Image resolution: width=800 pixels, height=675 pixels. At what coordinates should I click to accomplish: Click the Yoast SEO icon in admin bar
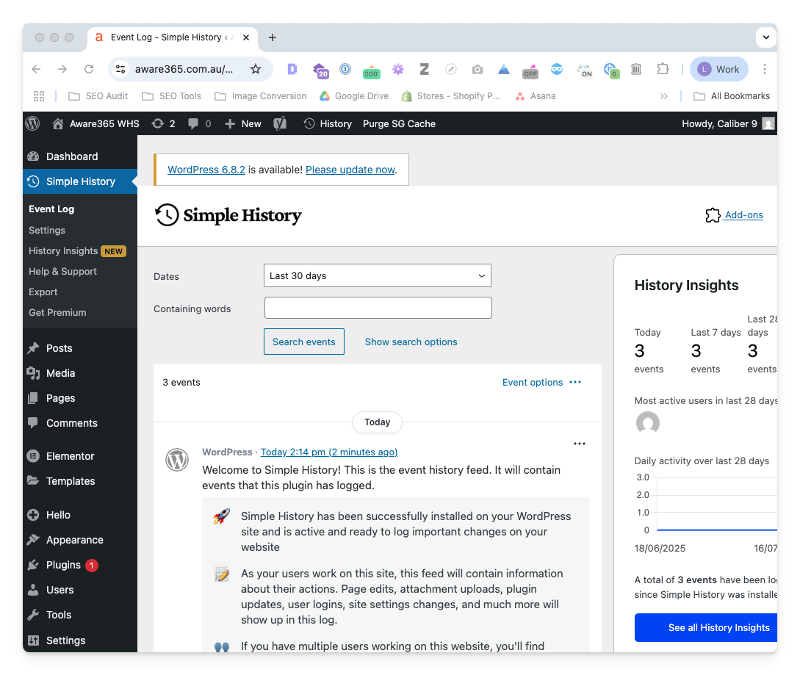(x=280, y=123)
